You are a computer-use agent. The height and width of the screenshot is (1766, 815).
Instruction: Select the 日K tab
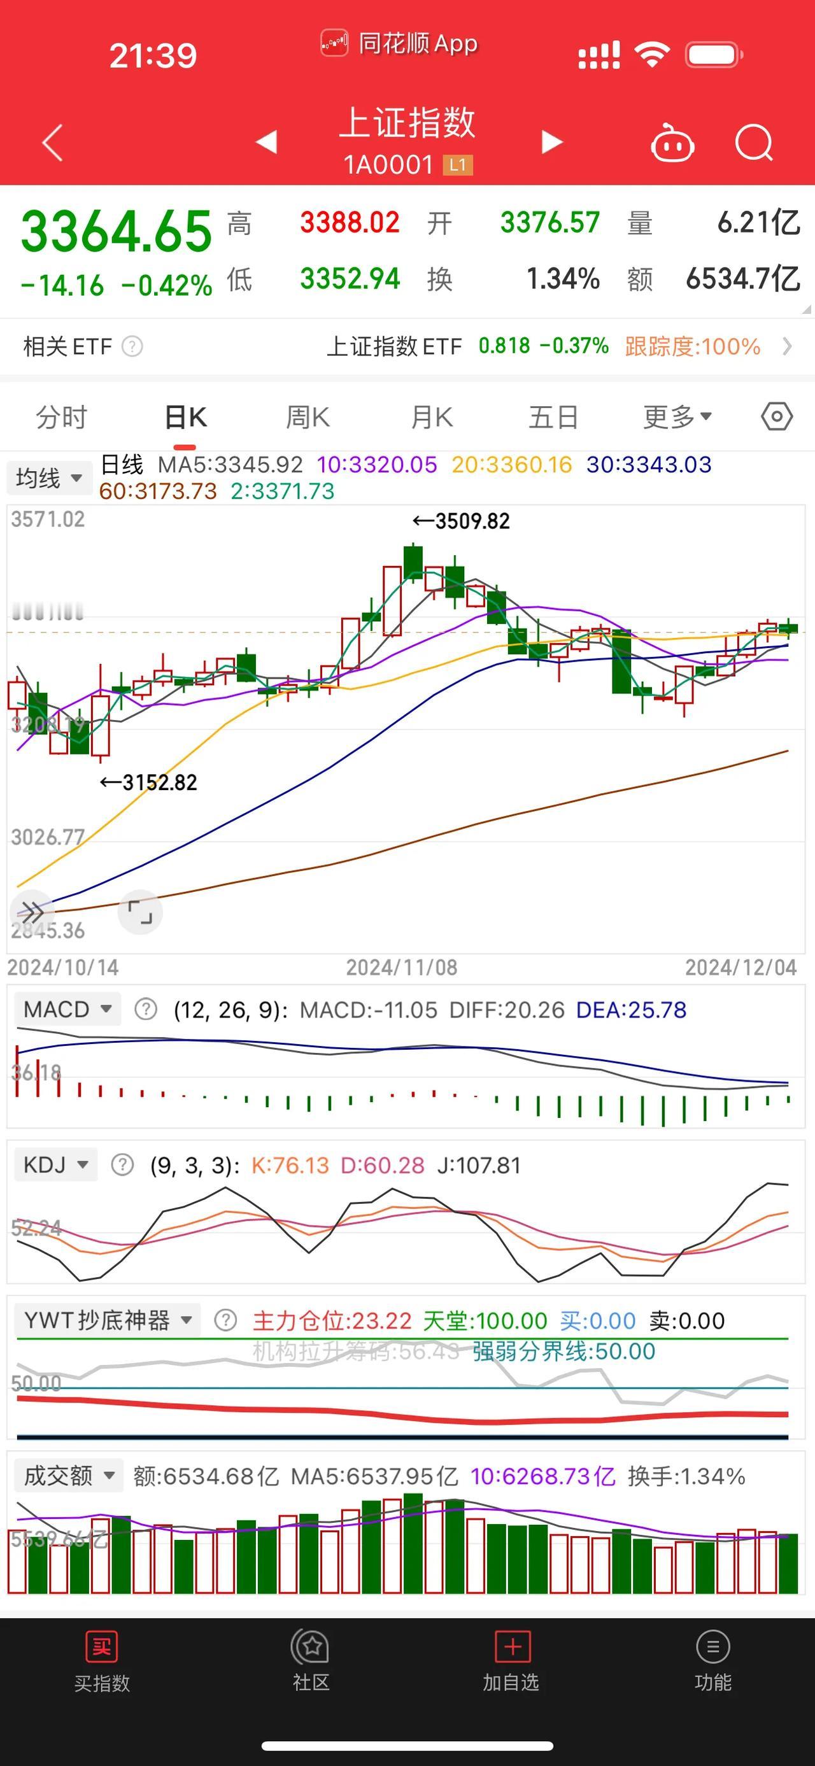(x=186, y=417)
